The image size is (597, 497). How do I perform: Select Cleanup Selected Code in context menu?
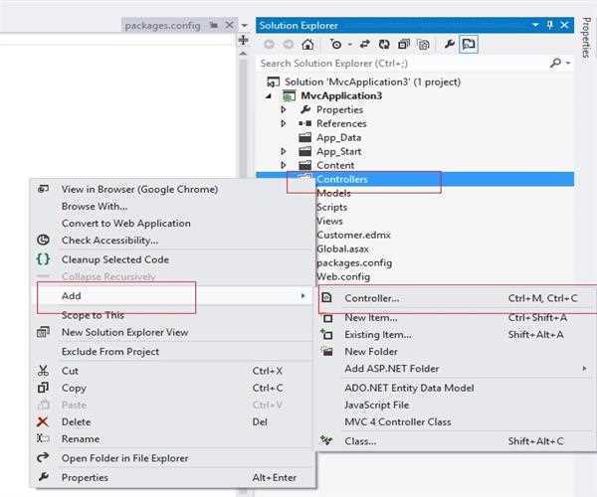[114, 258]
